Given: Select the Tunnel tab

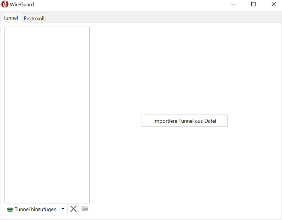Looking at the screenshot, I should coord(11,18).
